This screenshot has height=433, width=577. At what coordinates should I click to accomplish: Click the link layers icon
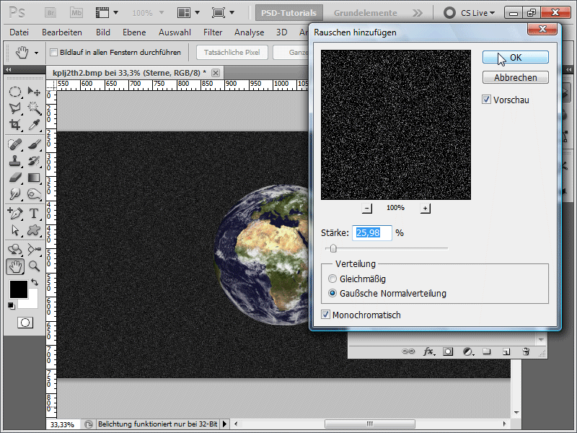(x=408, y=351)
